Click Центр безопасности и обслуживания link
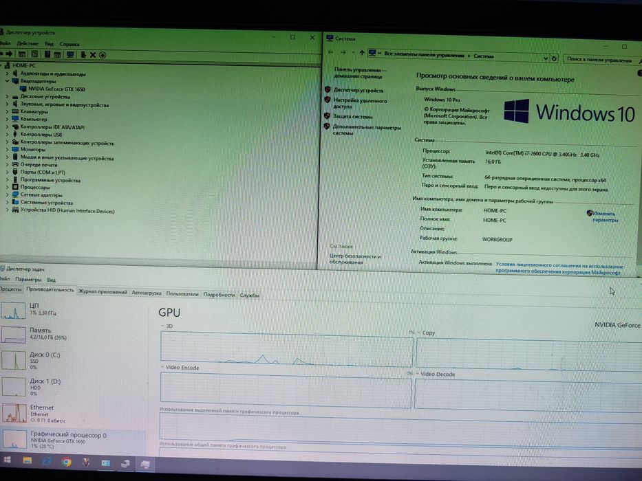The width and height of the screenshot is (642, 481). (355, 259)
